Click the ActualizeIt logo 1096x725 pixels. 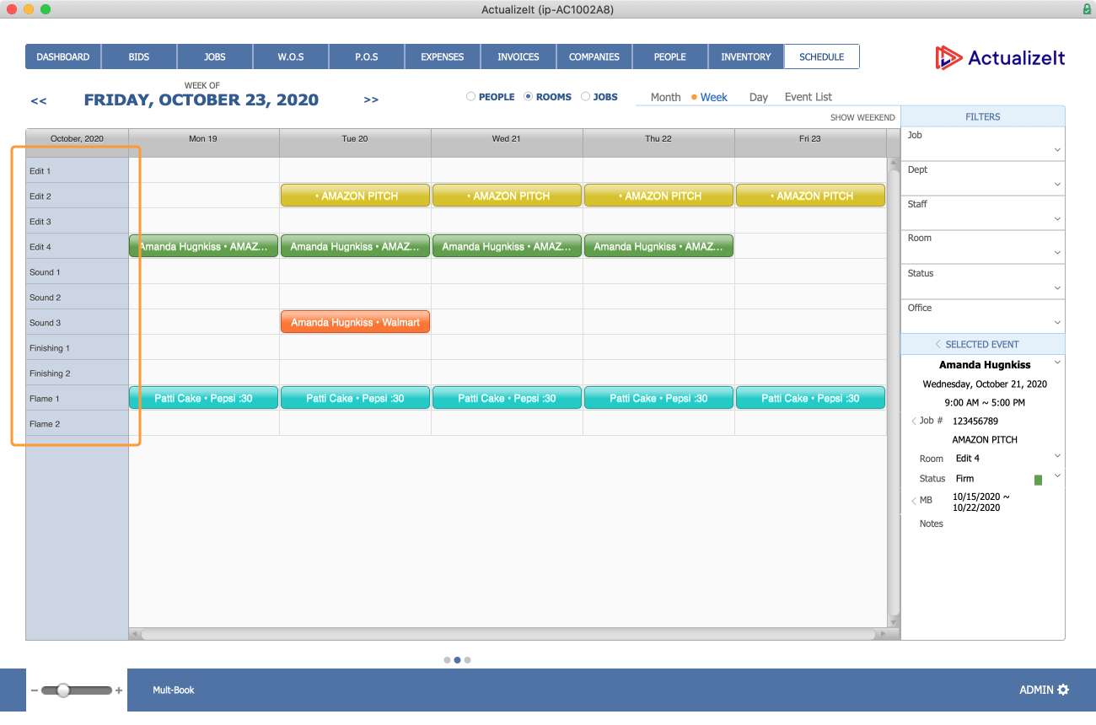(999, 58)
